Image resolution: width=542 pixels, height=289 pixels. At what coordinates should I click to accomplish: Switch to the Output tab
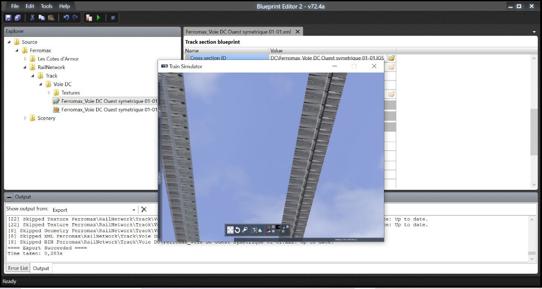coord(41,268)
